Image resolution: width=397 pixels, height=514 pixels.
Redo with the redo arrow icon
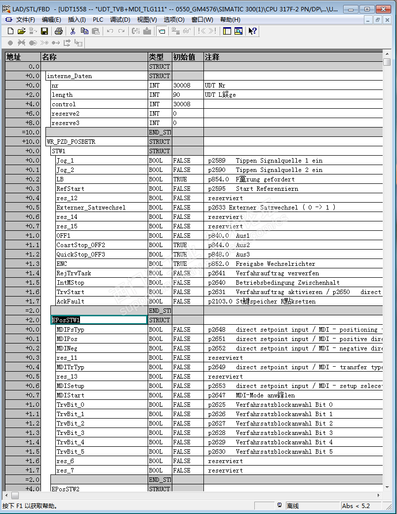(x=121, y=31)
